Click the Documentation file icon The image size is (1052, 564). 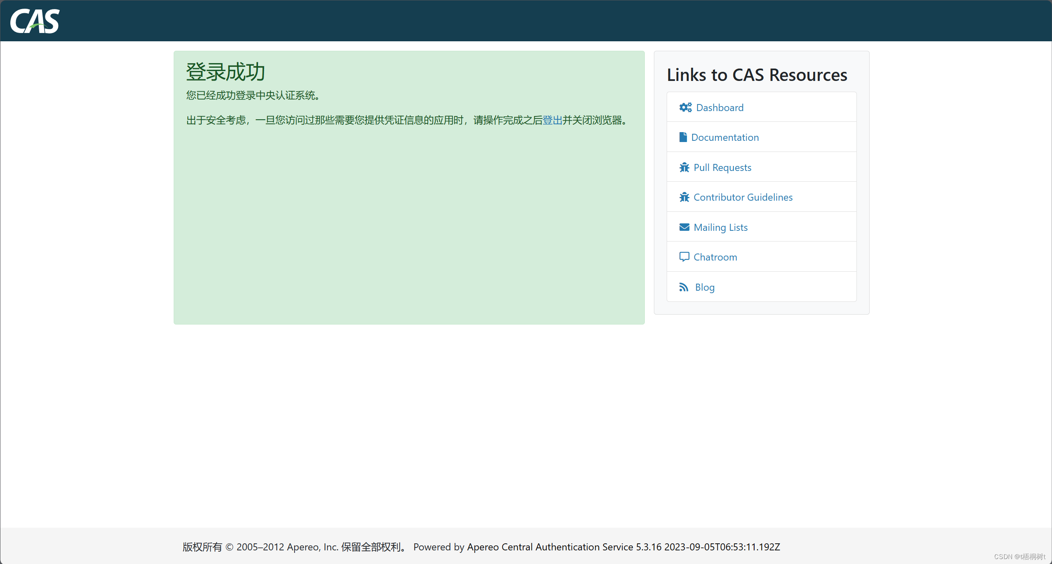683,137
